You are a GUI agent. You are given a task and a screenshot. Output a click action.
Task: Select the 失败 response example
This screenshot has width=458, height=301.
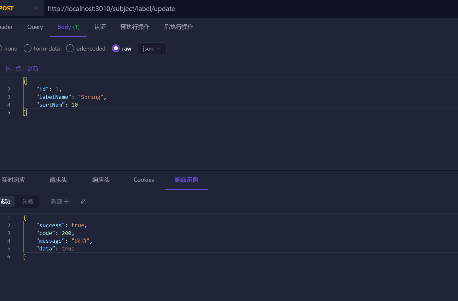tap(28, 202)
